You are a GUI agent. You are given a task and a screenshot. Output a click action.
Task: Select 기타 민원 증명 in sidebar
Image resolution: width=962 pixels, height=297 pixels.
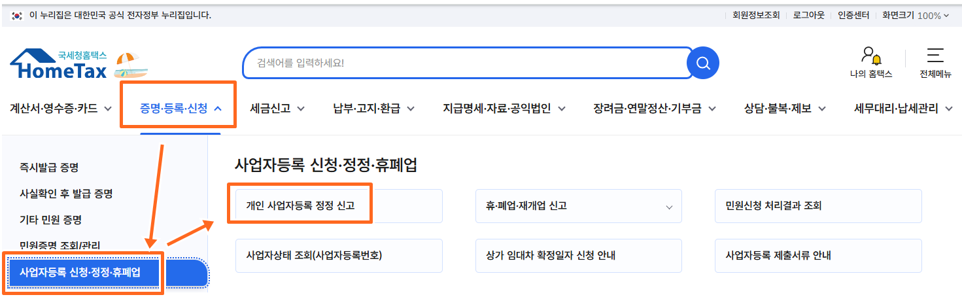pyautogui.click(x=50, y=220)
